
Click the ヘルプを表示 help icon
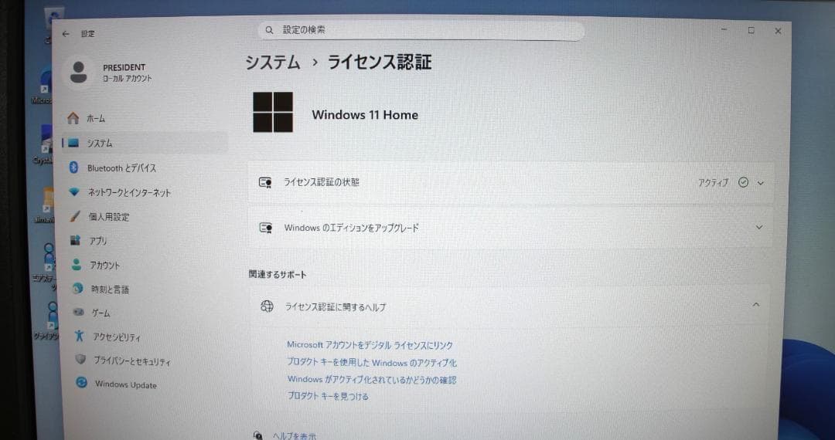pos(258,435)
